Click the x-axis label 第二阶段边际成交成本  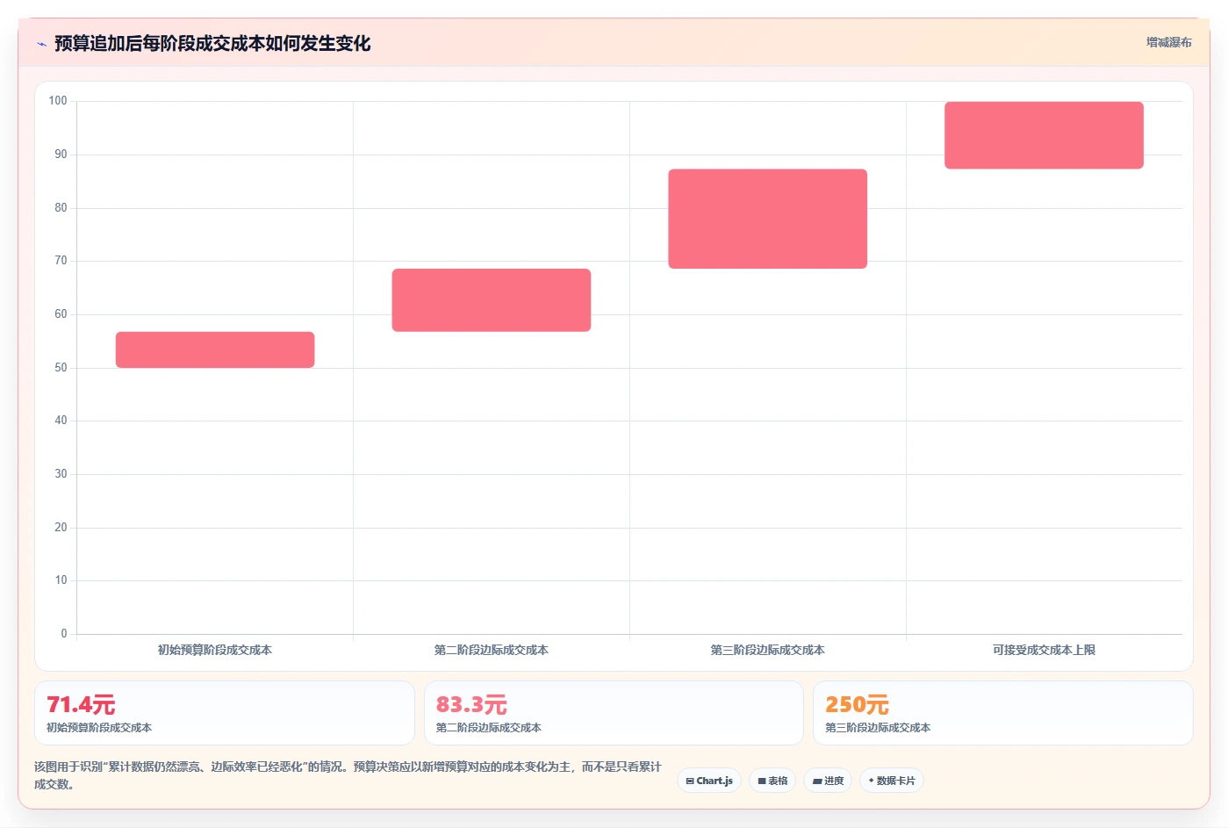tap(492, 650)
